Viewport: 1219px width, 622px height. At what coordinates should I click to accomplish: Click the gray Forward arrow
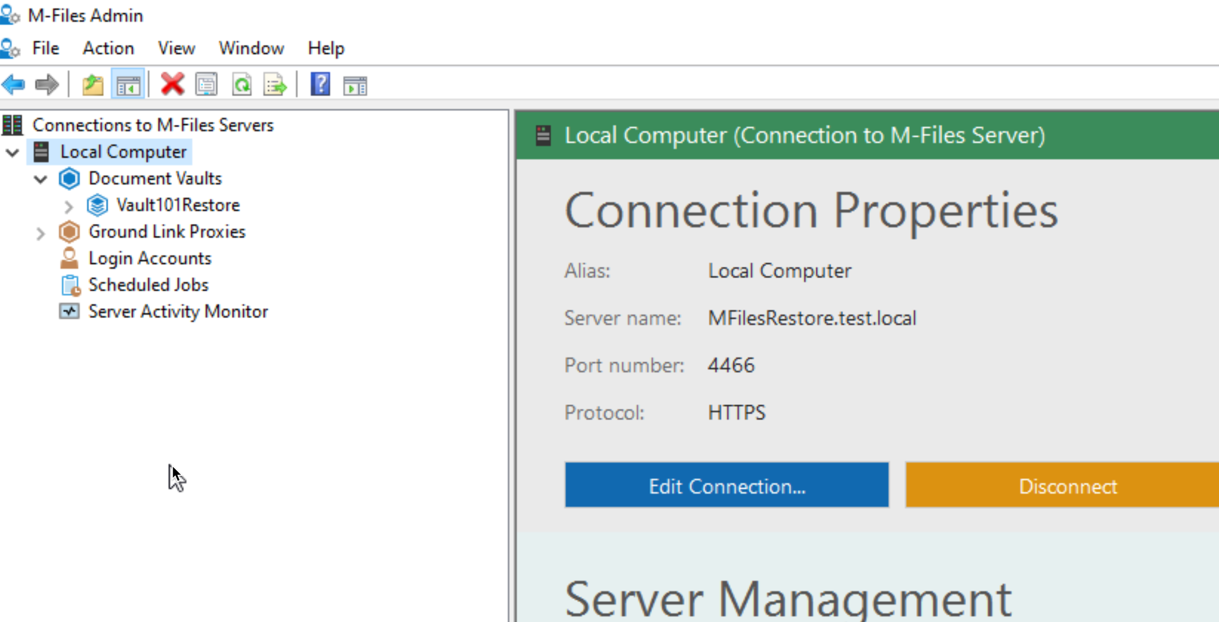47,85
